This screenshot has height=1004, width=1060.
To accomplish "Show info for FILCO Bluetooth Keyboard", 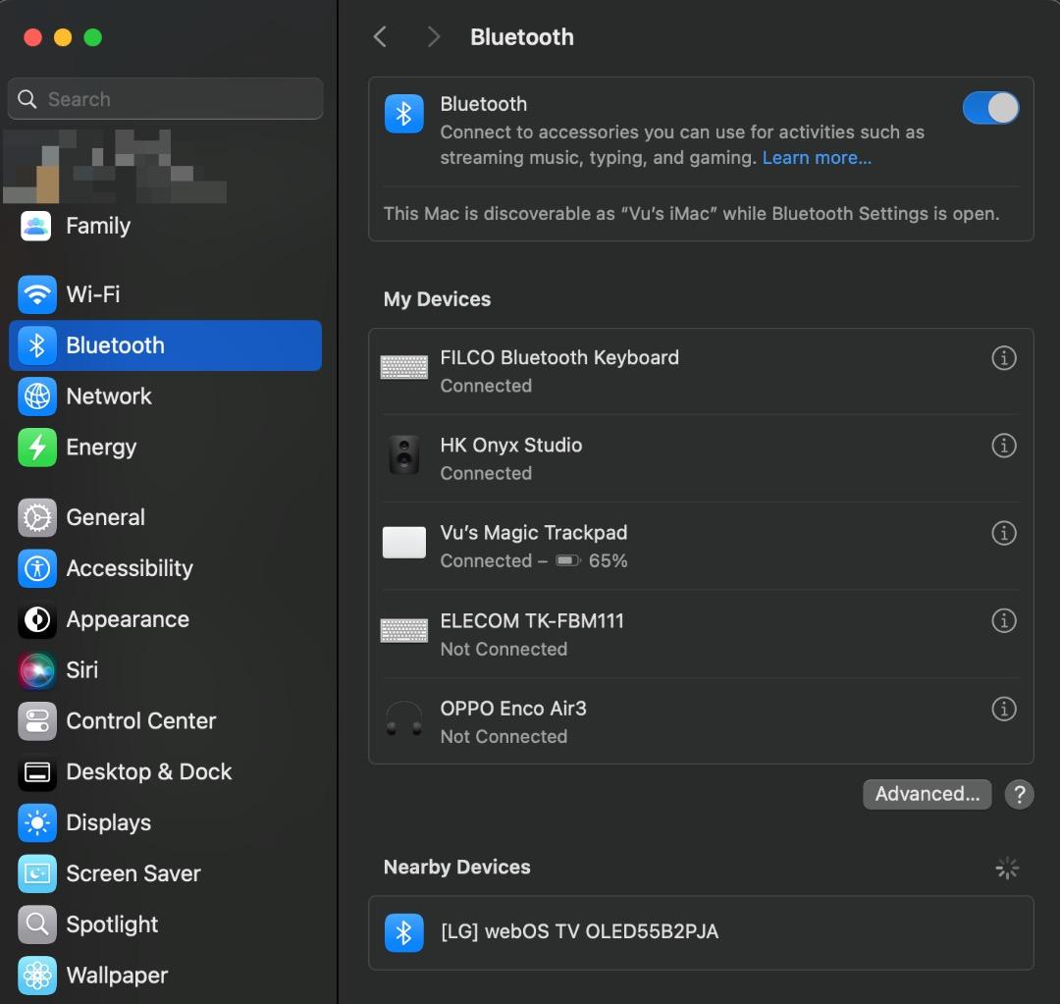I will point(1004,357).
